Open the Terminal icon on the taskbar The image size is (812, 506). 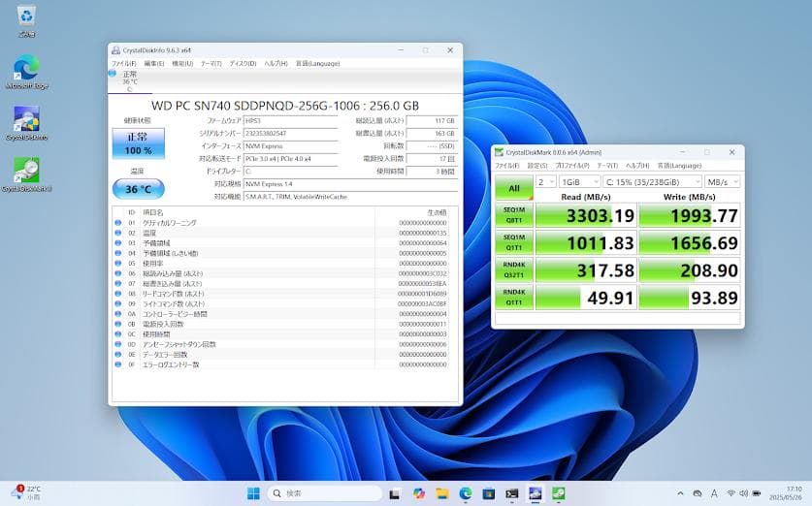[x=511, y=493]
